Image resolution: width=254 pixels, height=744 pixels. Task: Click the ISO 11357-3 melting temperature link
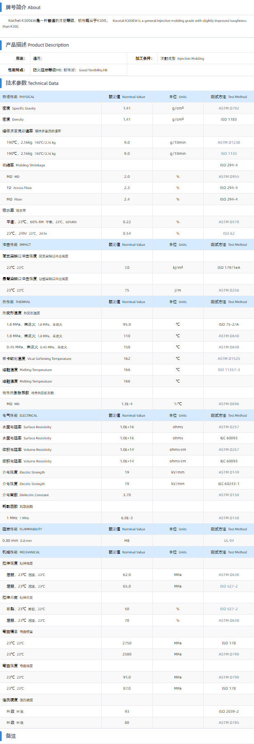pos(228,370)
